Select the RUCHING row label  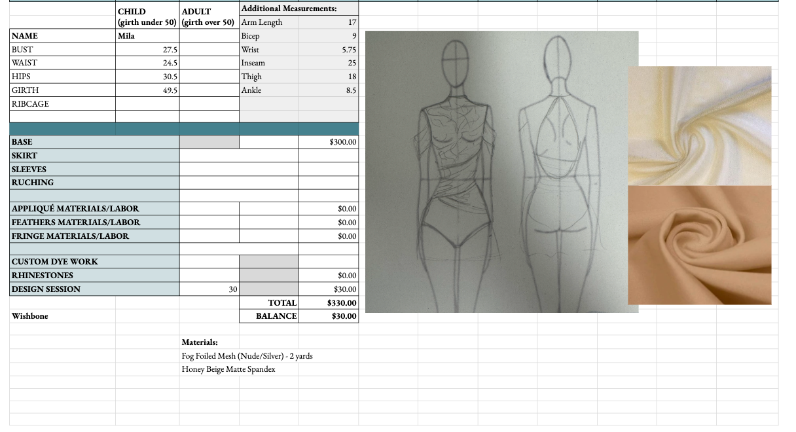(95, 183)
